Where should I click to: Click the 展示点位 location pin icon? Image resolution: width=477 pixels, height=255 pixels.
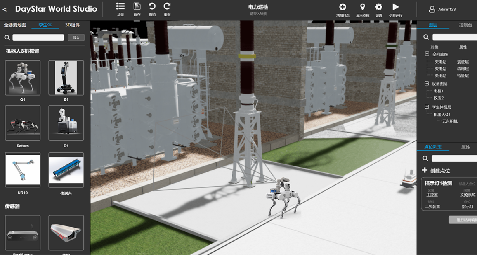coord(362,7)
